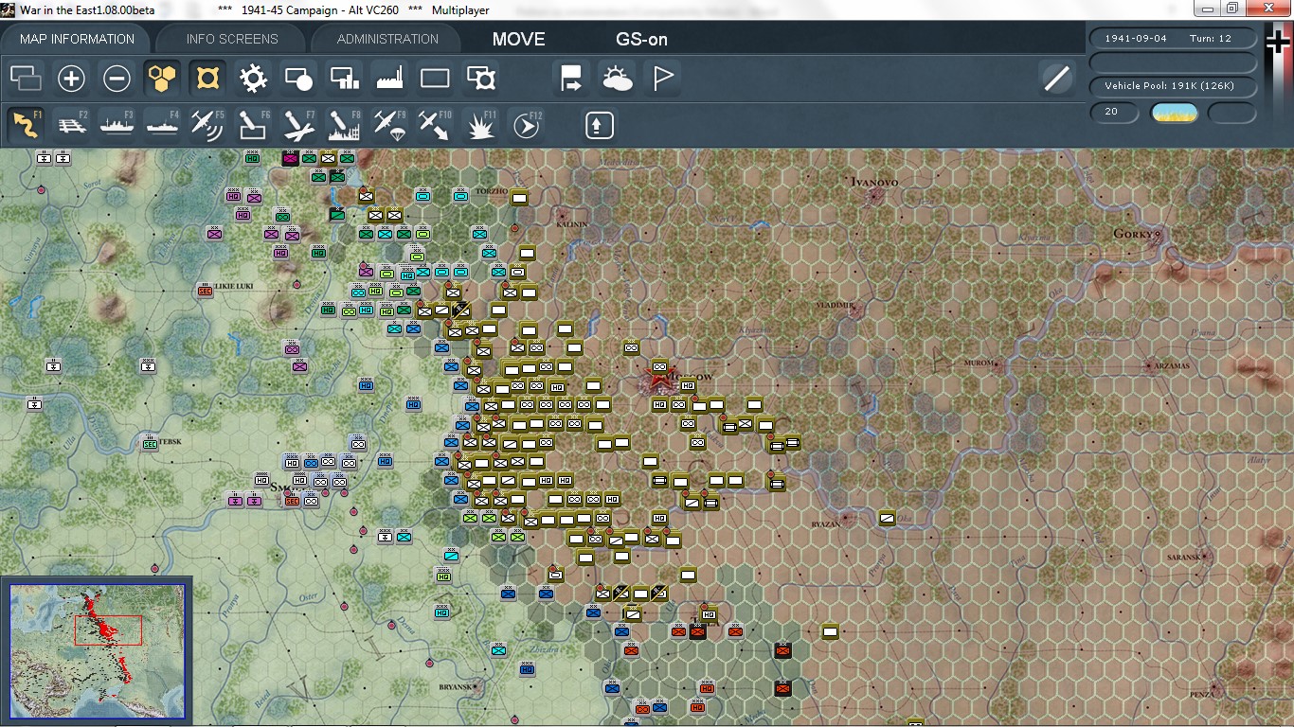The image size is (1294, 727).
Task: Open the Info Screens tab
Action: pos(232,39)
